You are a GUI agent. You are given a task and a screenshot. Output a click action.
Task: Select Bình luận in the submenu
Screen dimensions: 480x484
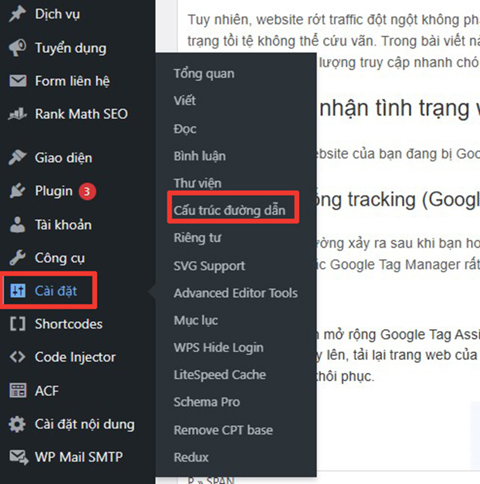tap(200, 156)
